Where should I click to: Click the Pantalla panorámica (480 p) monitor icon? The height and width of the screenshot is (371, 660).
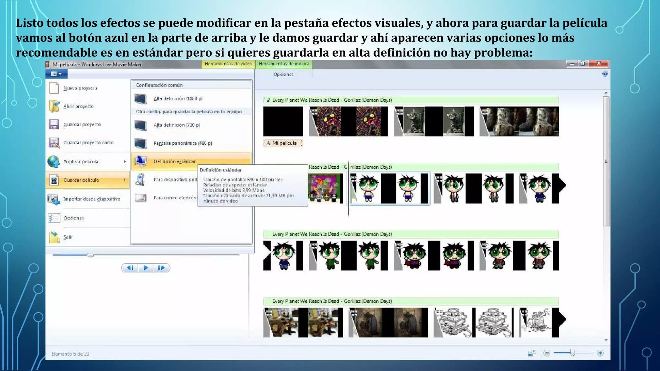141,143
